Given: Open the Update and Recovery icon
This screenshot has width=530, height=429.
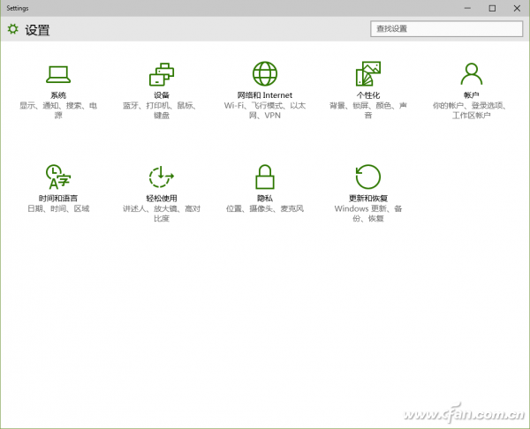Looking at the screenshot, I should 368,177.
